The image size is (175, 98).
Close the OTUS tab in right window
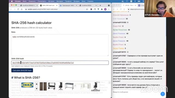point(135,5)
